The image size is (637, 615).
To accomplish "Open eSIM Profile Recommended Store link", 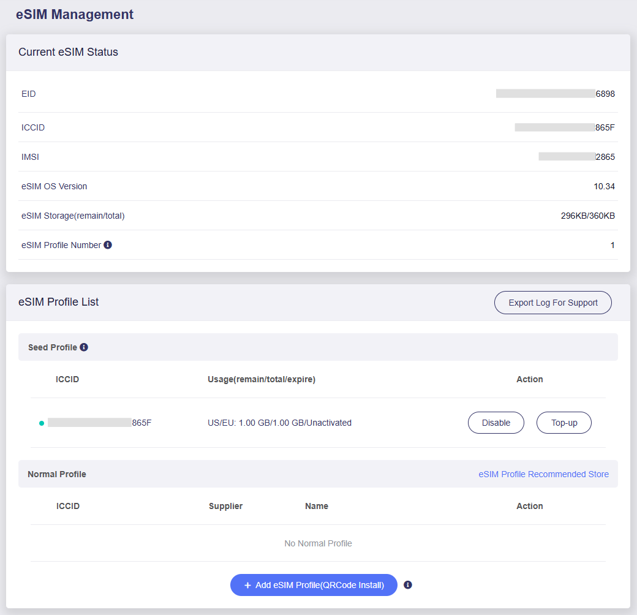I will [543, 474].
